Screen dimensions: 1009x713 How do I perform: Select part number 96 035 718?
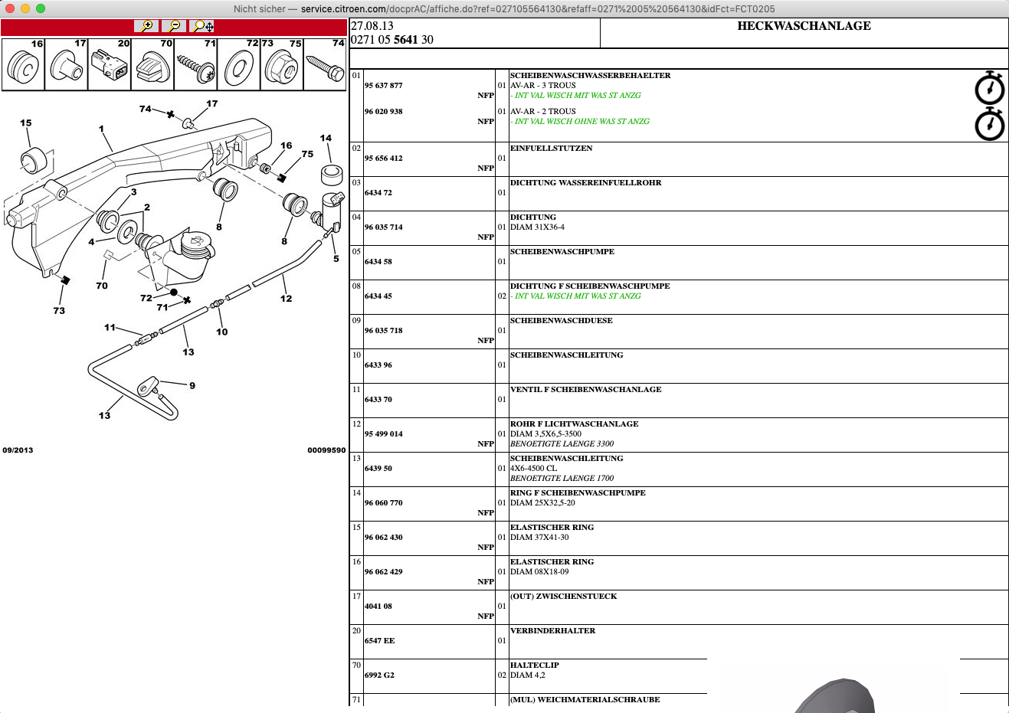(384, 330)
